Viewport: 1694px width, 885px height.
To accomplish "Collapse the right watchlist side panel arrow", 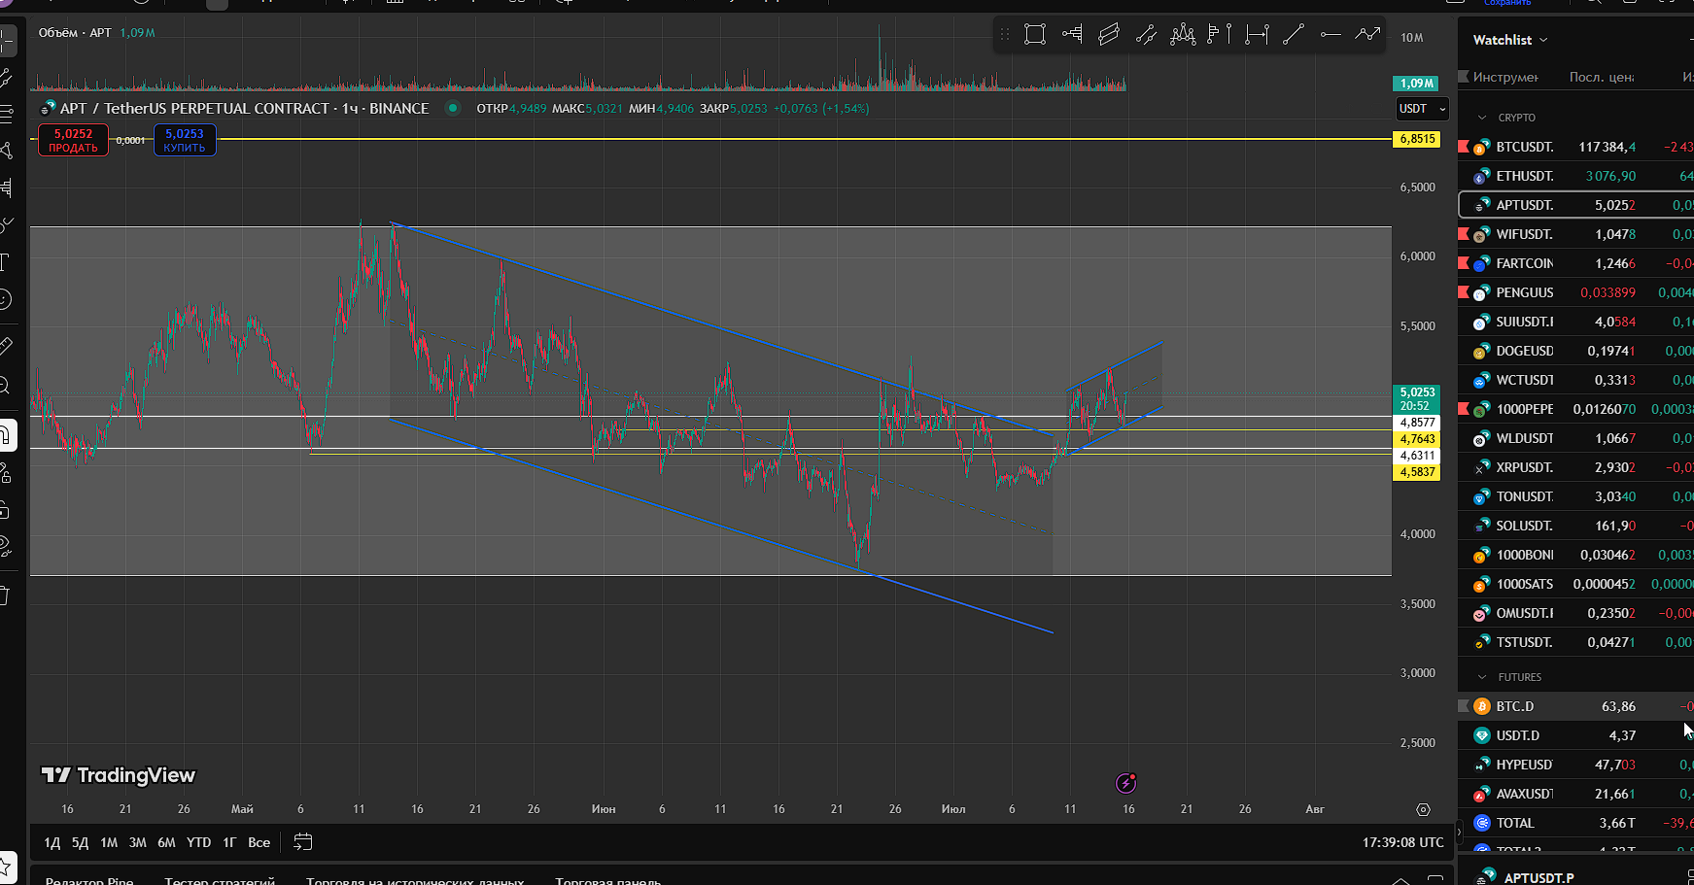I will coord(1458,831).
